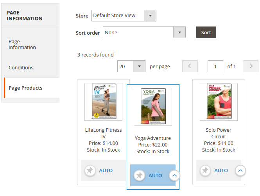Click the LifeLong Fitness IV cover image
Screen dimensions: 260x196
103,102
